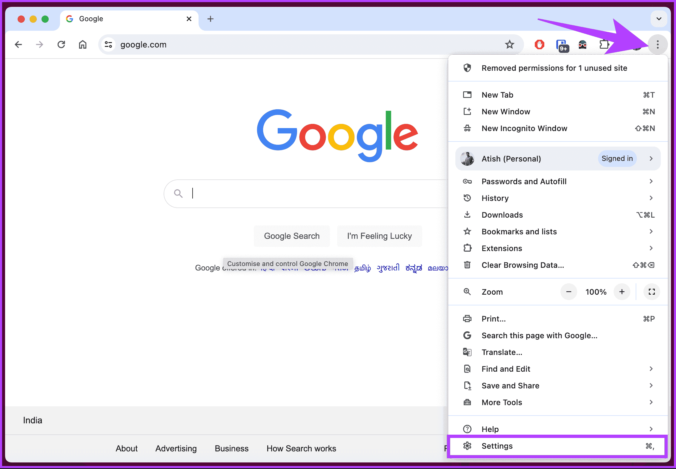Expand the Passwords and Autofill submenu
Viewport: 676px width, 469px height.
[558, 182]
